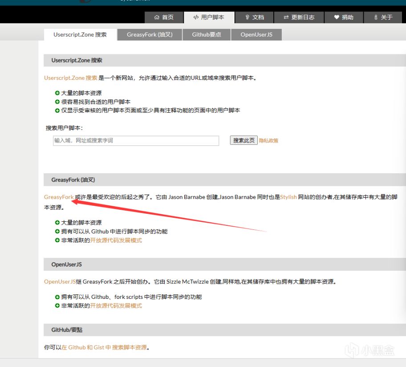Focus the userscript search input field
The height and width of the screenshot is (367, 406).
[x=136, y=141]
